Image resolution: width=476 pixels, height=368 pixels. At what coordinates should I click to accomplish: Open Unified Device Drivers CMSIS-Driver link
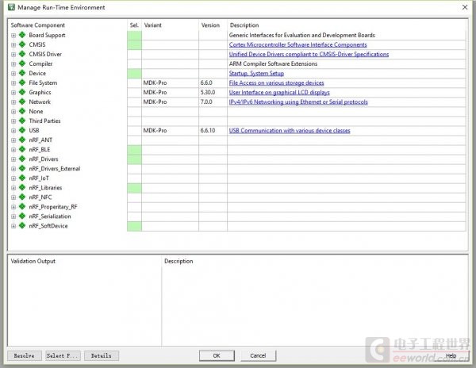pyautogui.click(x=309, y=54)
